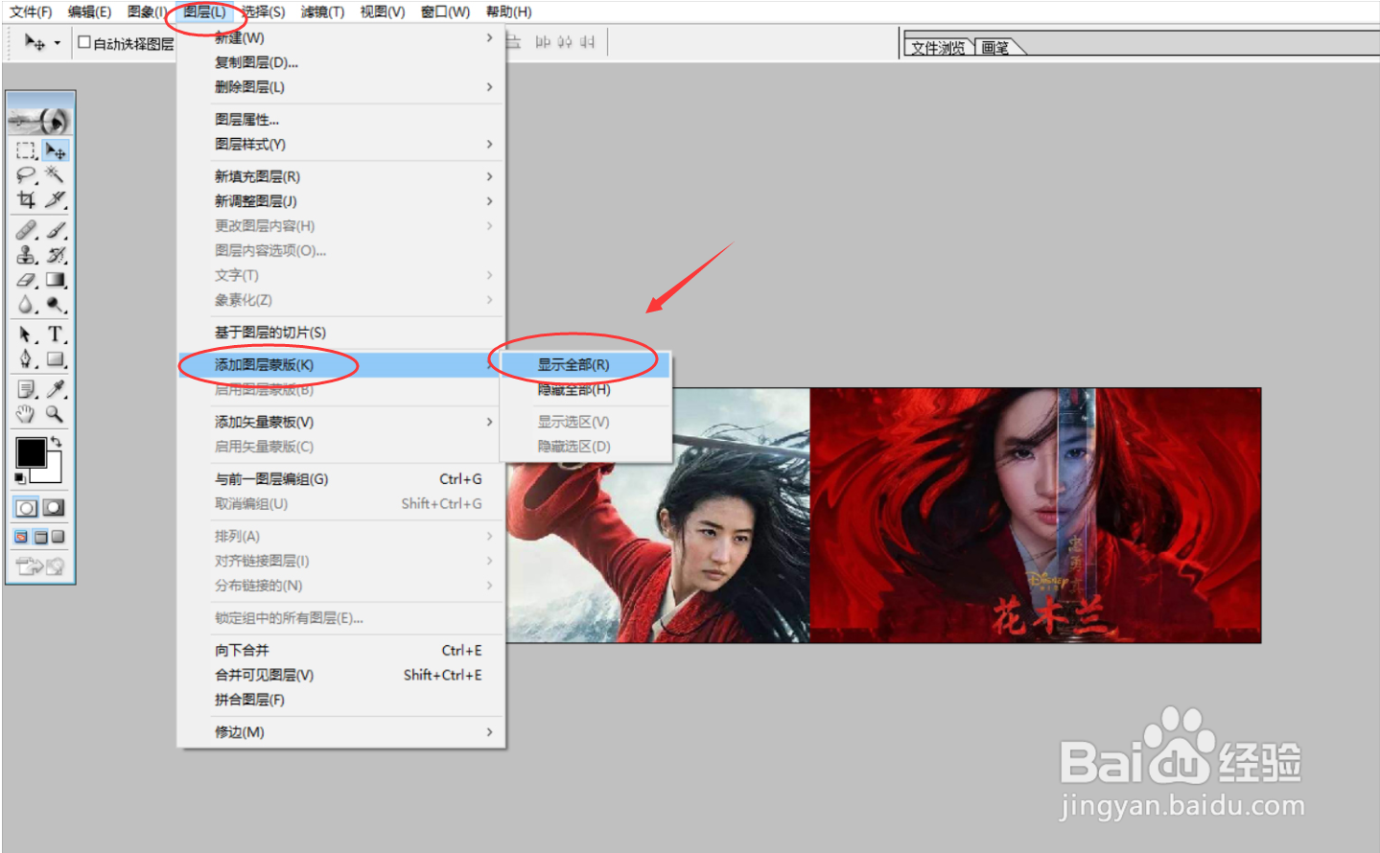Choose 拼合图层(F) entry
The width and height of the screenshot is (1380, 853).
(x=340, y=701)
